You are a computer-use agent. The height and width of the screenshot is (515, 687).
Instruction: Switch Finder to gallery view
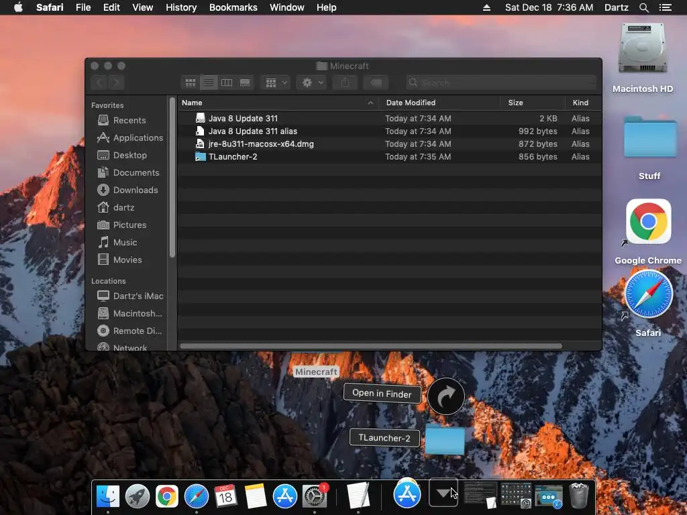pos(245,82)
